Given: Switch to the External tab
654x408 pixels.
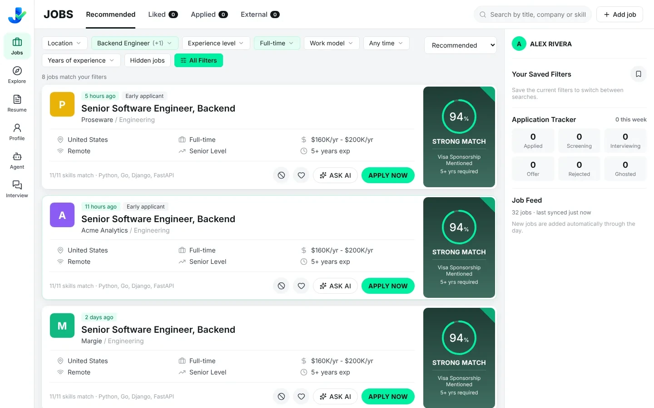Looking at the screenshot, I should click(x=260, y=15).
